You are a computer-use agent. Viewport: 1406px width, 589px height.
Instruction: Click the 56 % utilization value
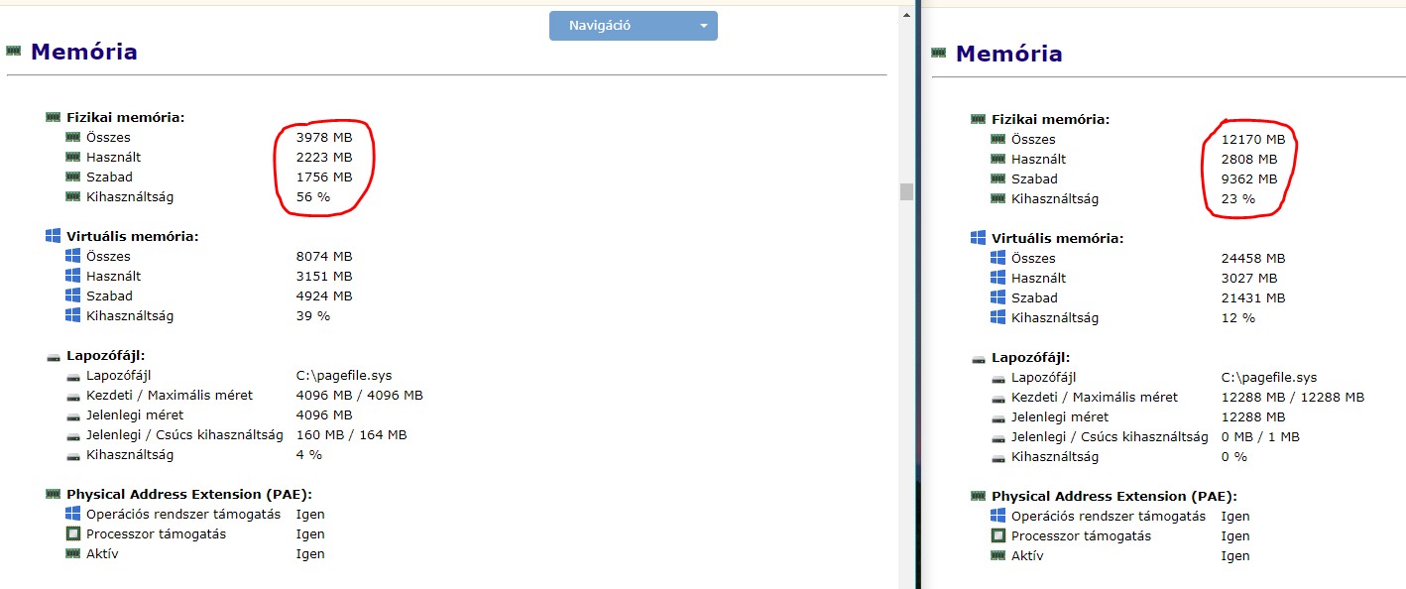[x=313, y=196]
